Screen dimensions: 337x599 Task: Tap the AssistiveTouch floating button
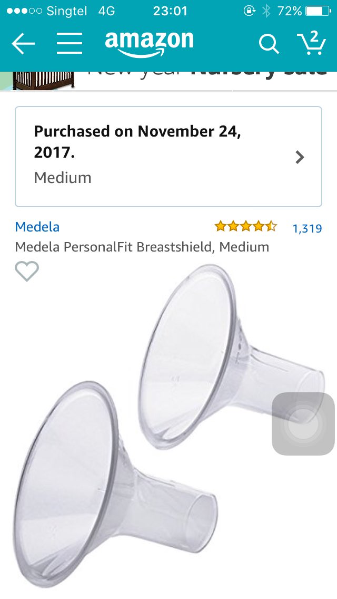point(303,423)
